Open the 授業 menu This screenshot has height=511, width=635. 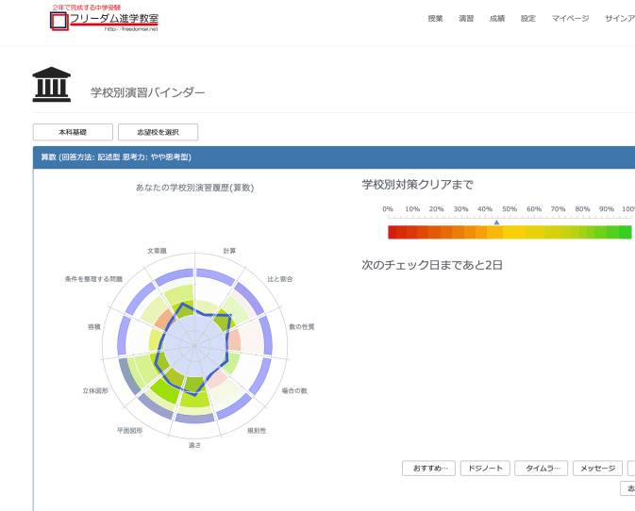click(435, 18)
